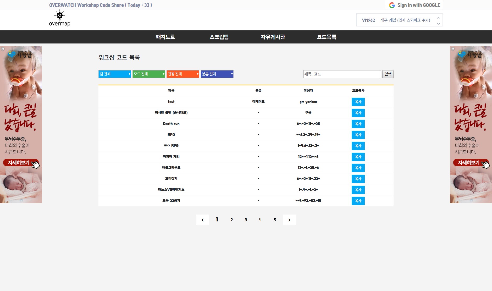Open the 꼬리잡기 title
The width and height of the screenshot is (492, 291).
click(x=171, y=179)
